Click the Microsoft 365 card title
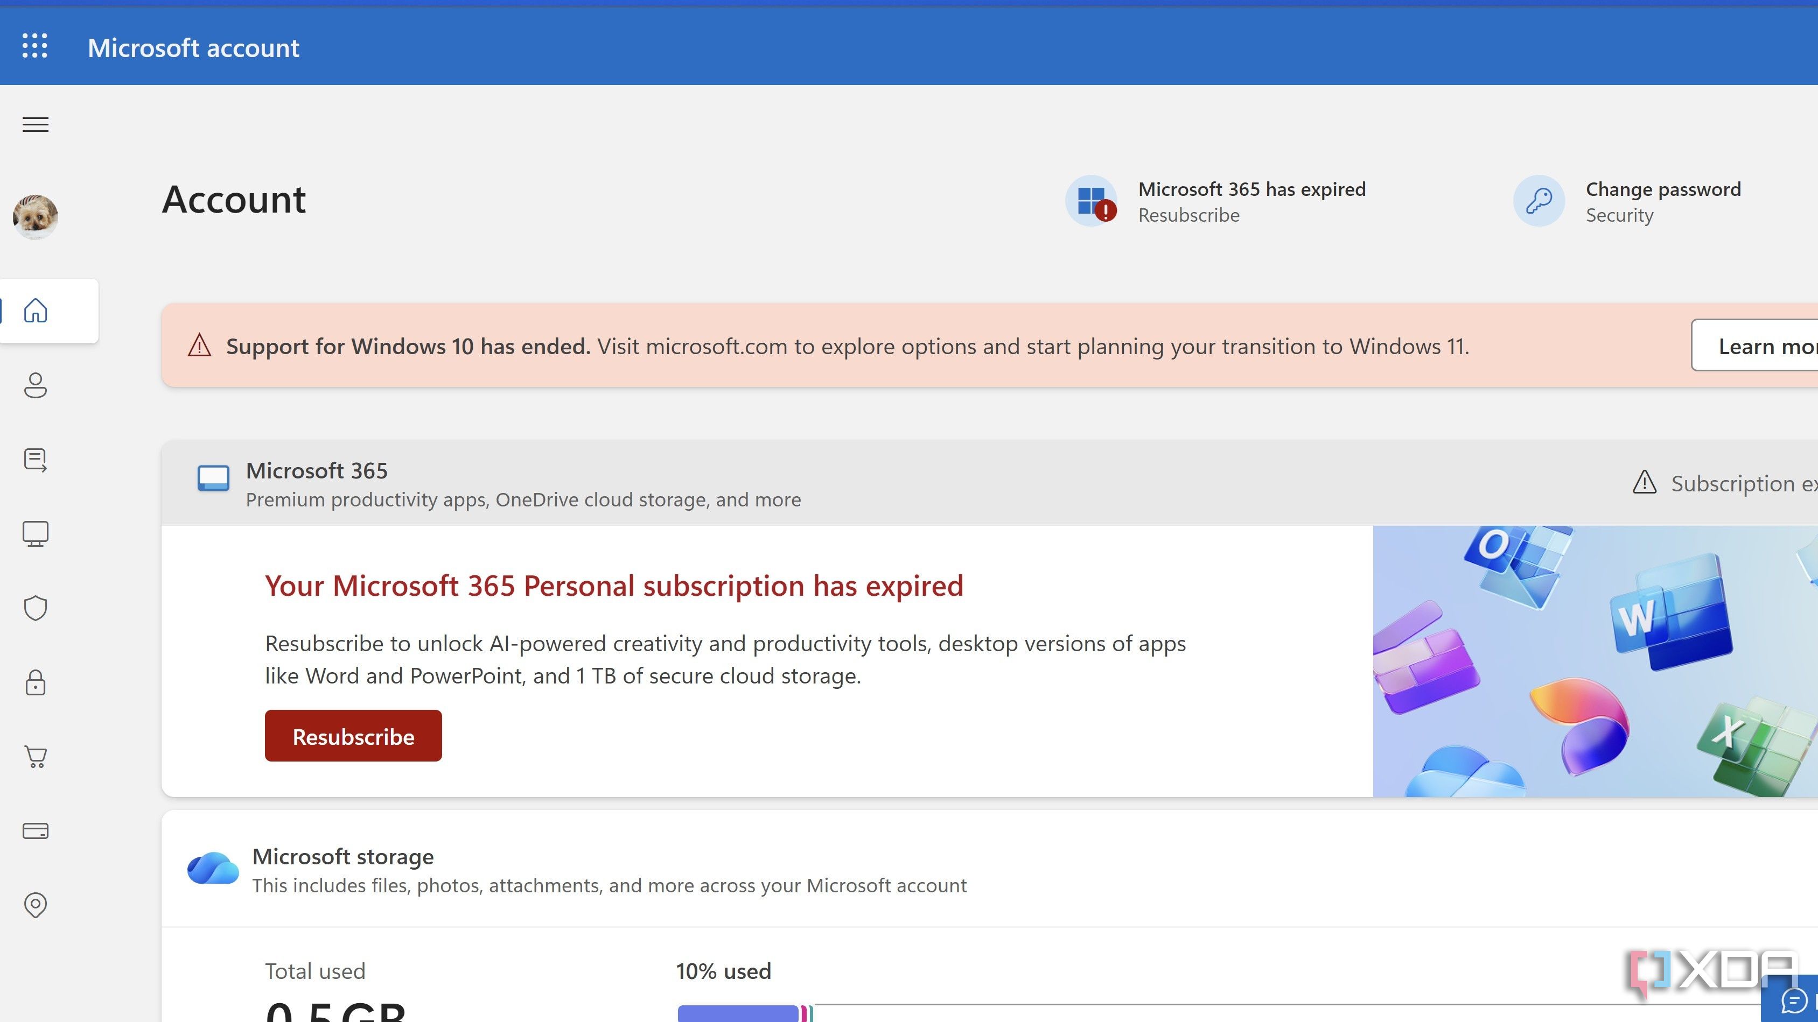 pyautogui.click(x=317, y=470)
